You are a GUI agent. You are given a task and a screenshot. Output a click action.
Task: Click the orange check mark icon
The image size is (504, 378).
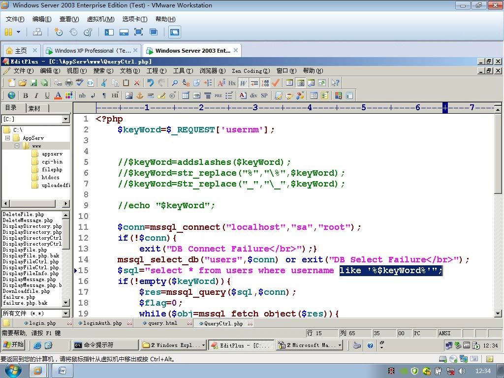click(x=276, y=83)
